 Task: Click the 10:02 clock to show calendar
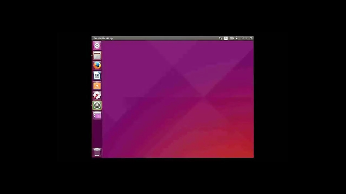(244, 38)
